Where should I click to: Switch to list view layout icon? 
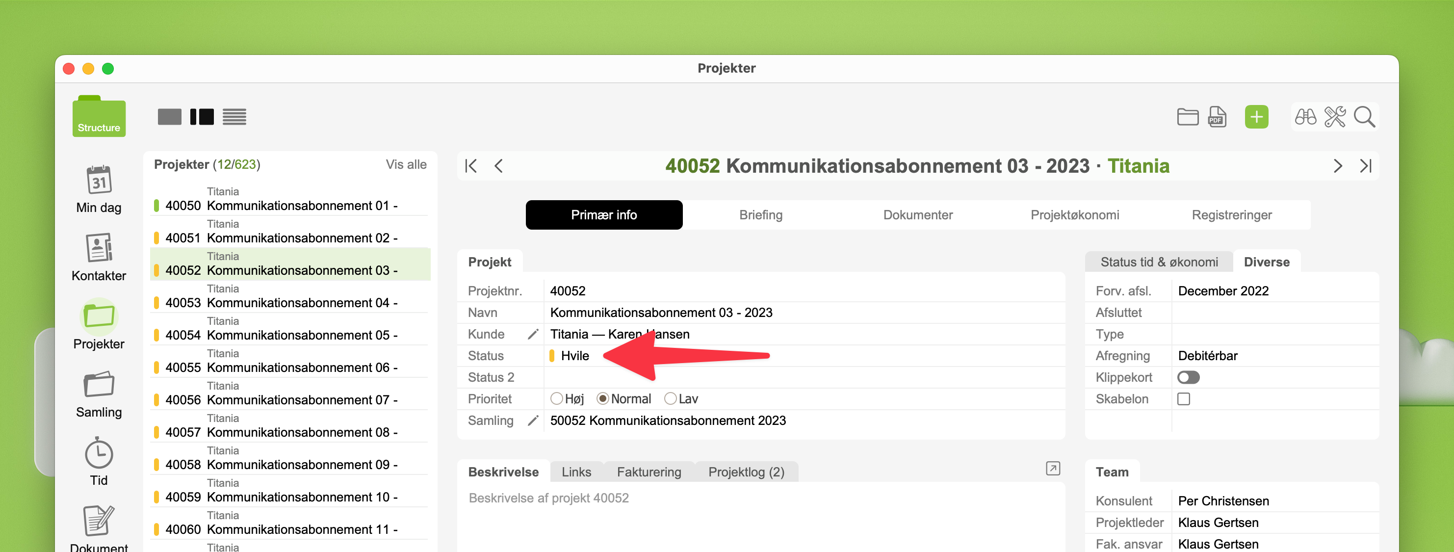click(234, 117)
